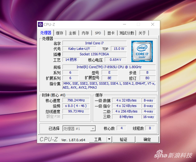The image size is (196, 162).
Task: Click the 4-way L2 associativity value
Action: (x=148, y=111)
